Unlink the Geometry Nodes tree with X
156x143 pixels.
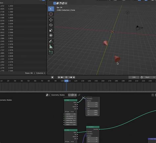75,95
